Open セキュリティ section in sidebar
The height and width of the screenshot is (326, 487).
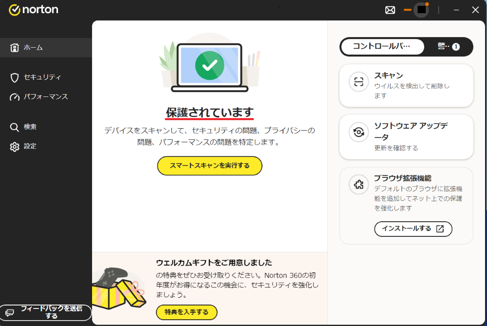[46, 77]
